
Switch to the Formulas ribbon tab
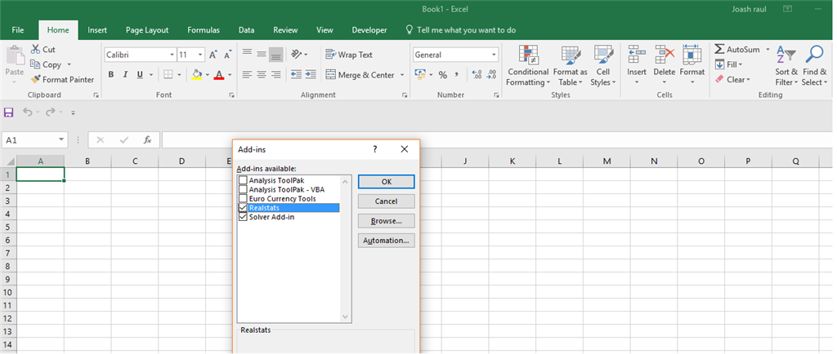[x=203, y=30]
